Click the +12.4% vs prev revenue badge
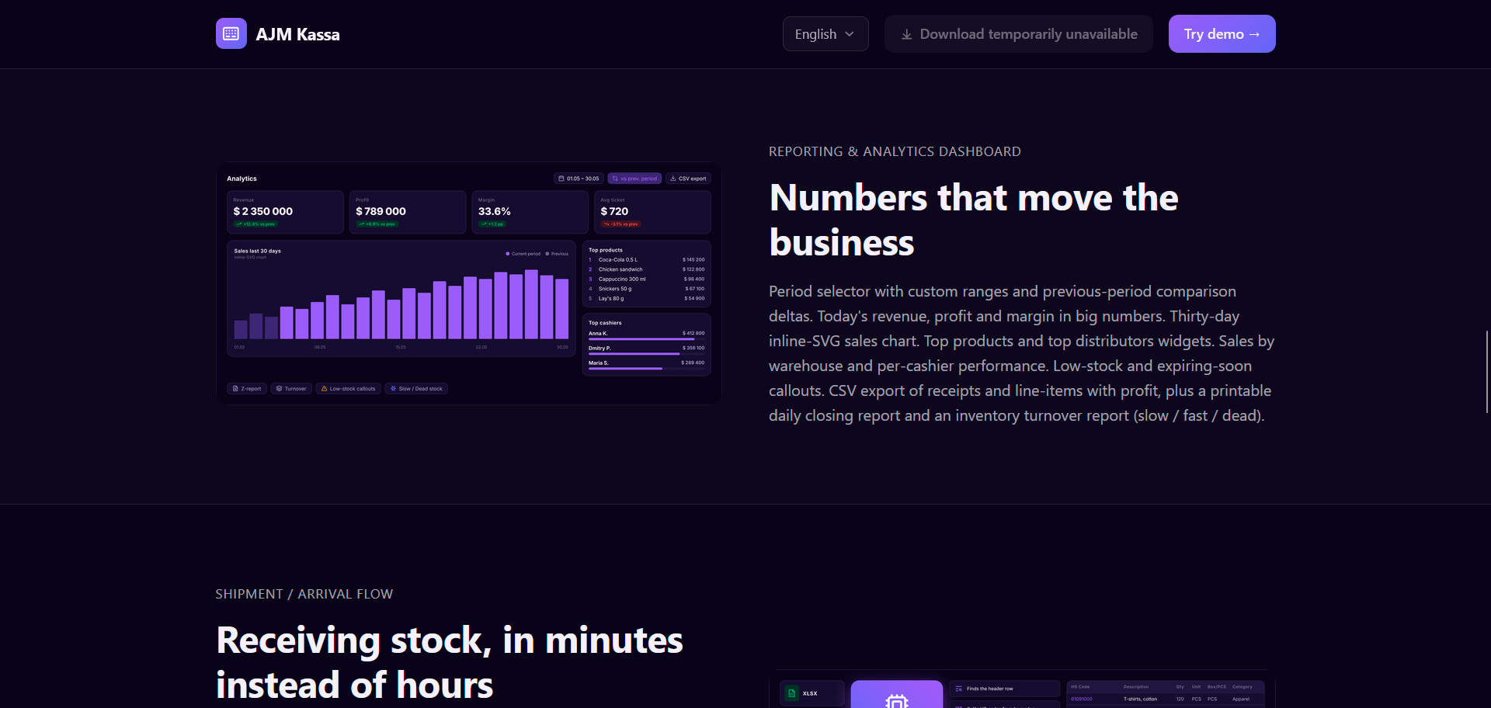The height and width of the screenshot is (708, 1491). (255, 224)
